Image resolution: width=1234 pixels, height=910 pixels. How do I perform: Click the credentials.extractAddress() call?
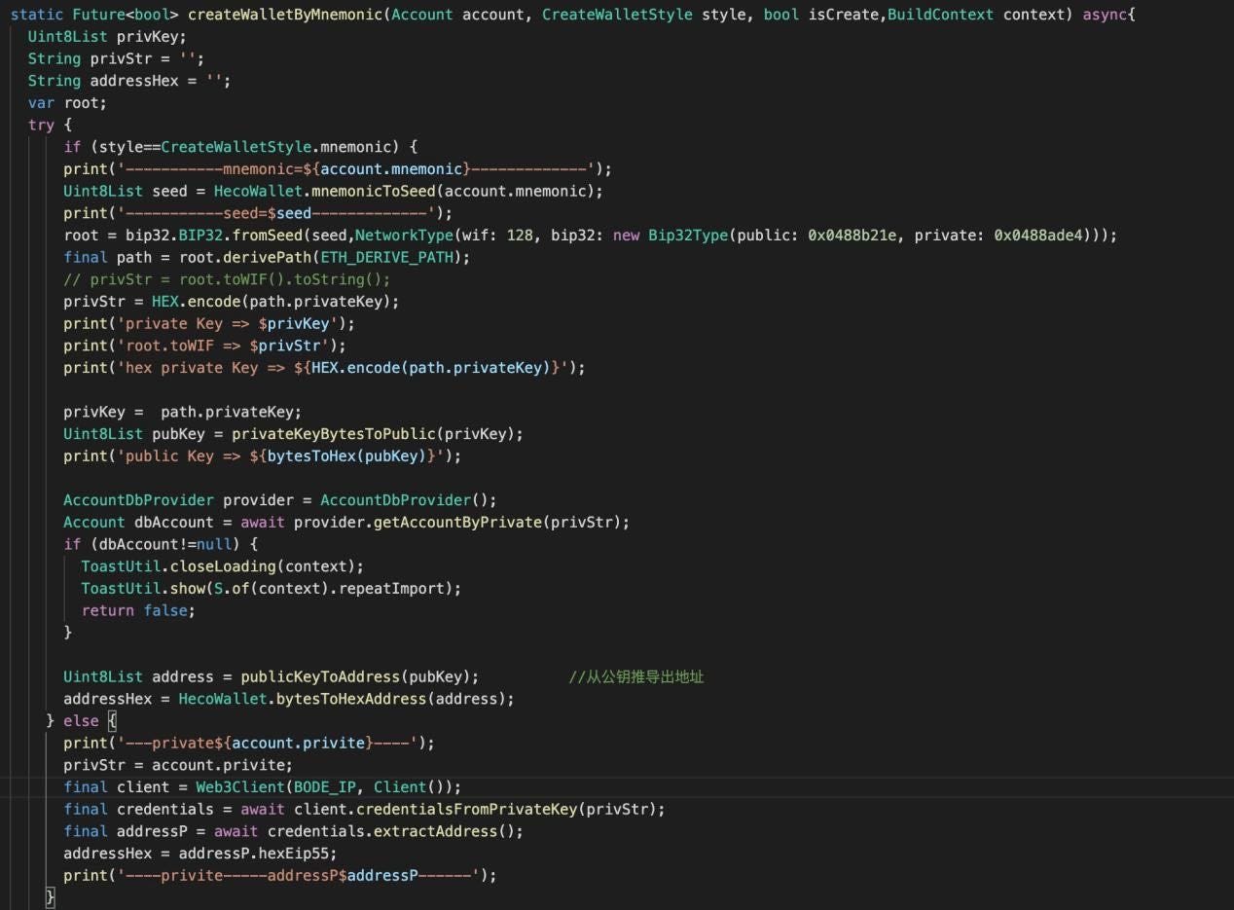(395, 830)
